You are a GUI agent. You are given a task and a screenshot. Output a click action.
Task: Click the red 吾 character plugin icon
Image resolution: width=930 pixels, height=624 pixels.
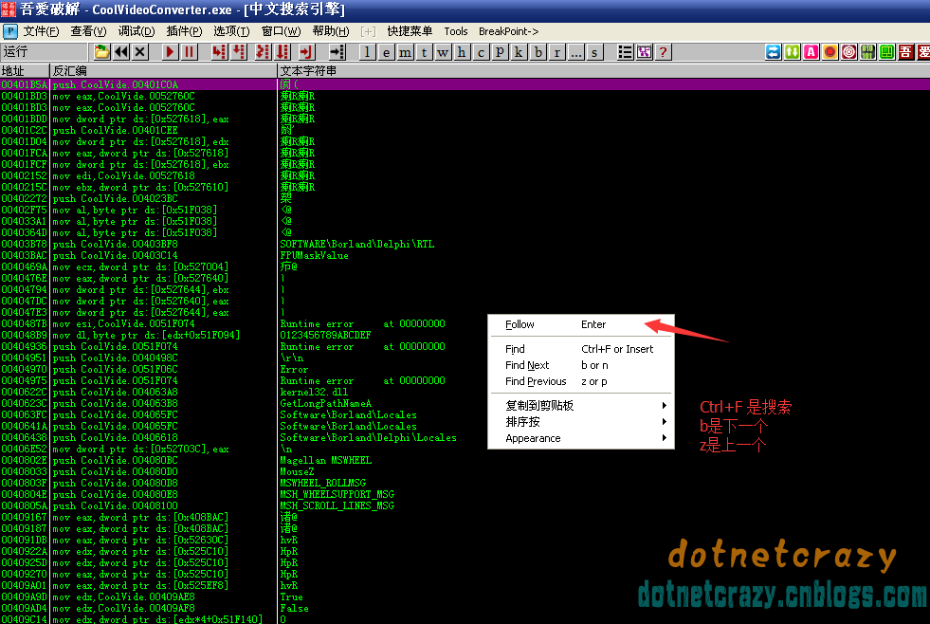(906, 52)
